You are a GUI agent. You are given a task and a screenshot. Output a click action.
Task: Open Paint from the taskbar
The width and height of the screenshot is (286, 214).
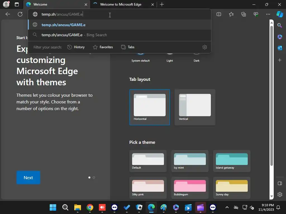(x=164, y=207)
